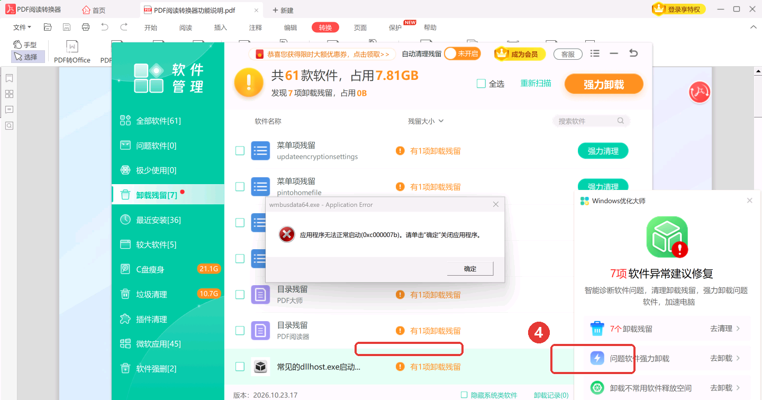This screenshot has width=762, height=400.
Task: Check the 全选 checkbox
Action: [x=481, y=84]
